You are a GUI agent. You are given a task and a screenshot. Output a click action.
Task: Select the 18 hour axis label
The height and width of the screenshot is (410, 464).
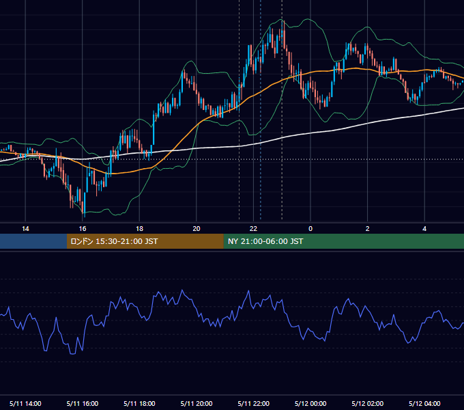(139, 229)
